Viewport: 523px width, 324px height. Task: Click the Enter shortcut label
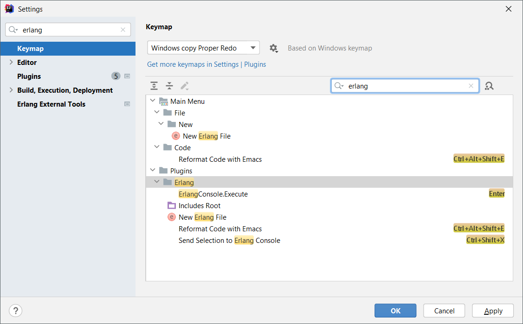point(497,193)
